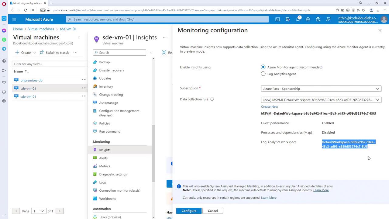The image size is (389, 219).
Task: Select the Log Analytics agent radio
Action: click(x=263, y=74)
